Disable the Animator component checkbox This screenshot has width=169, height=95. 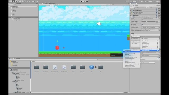(133, 15)
